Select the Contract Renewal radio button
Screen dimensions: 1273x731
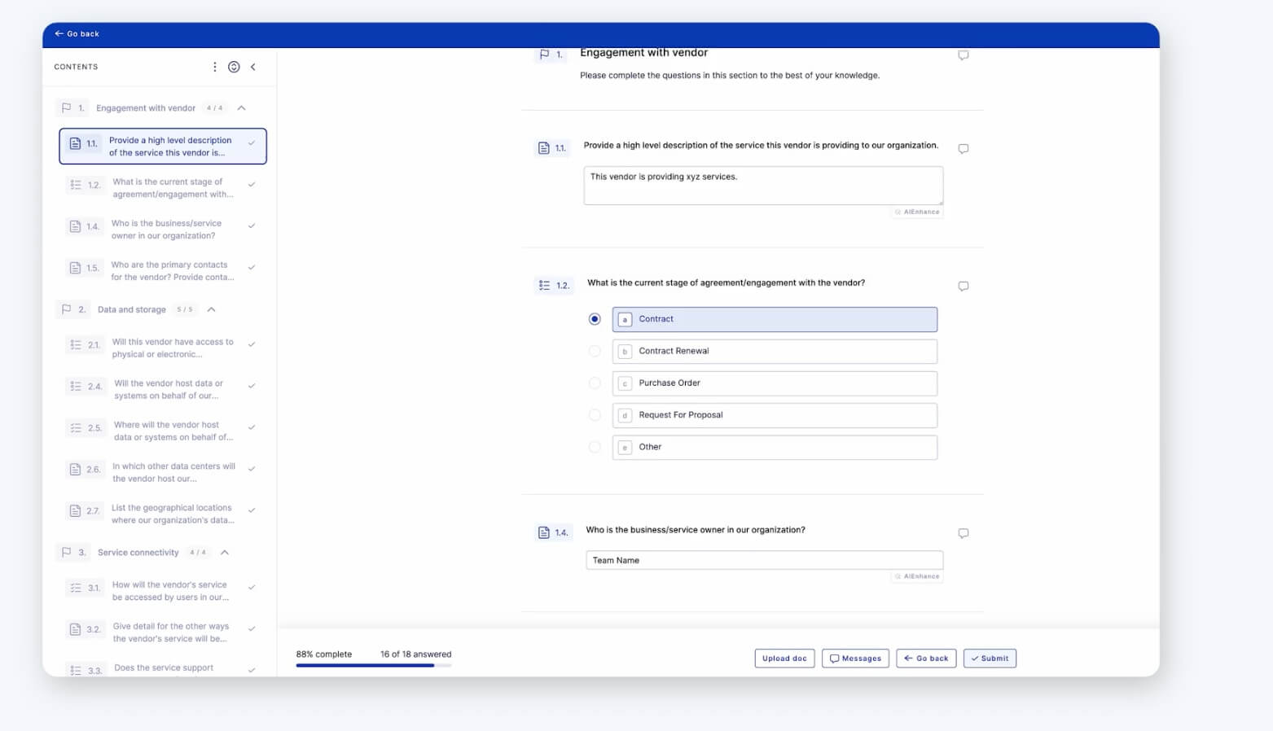(595, 351)
